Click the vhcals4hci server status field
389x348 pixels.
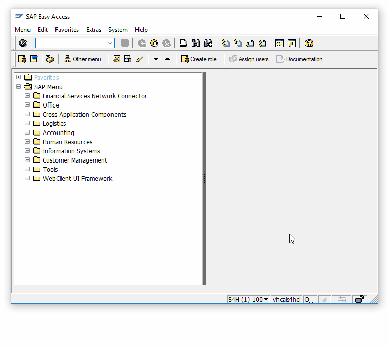click(287, 300)
